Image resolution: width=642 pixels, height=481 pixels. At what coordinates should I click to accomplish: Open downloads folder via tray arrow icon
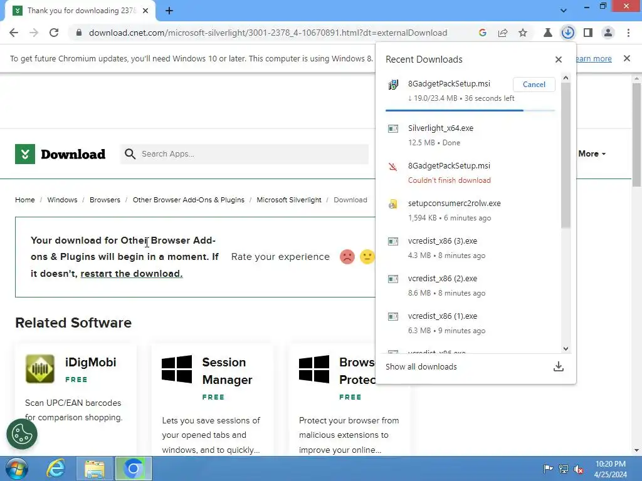(559, 366)
